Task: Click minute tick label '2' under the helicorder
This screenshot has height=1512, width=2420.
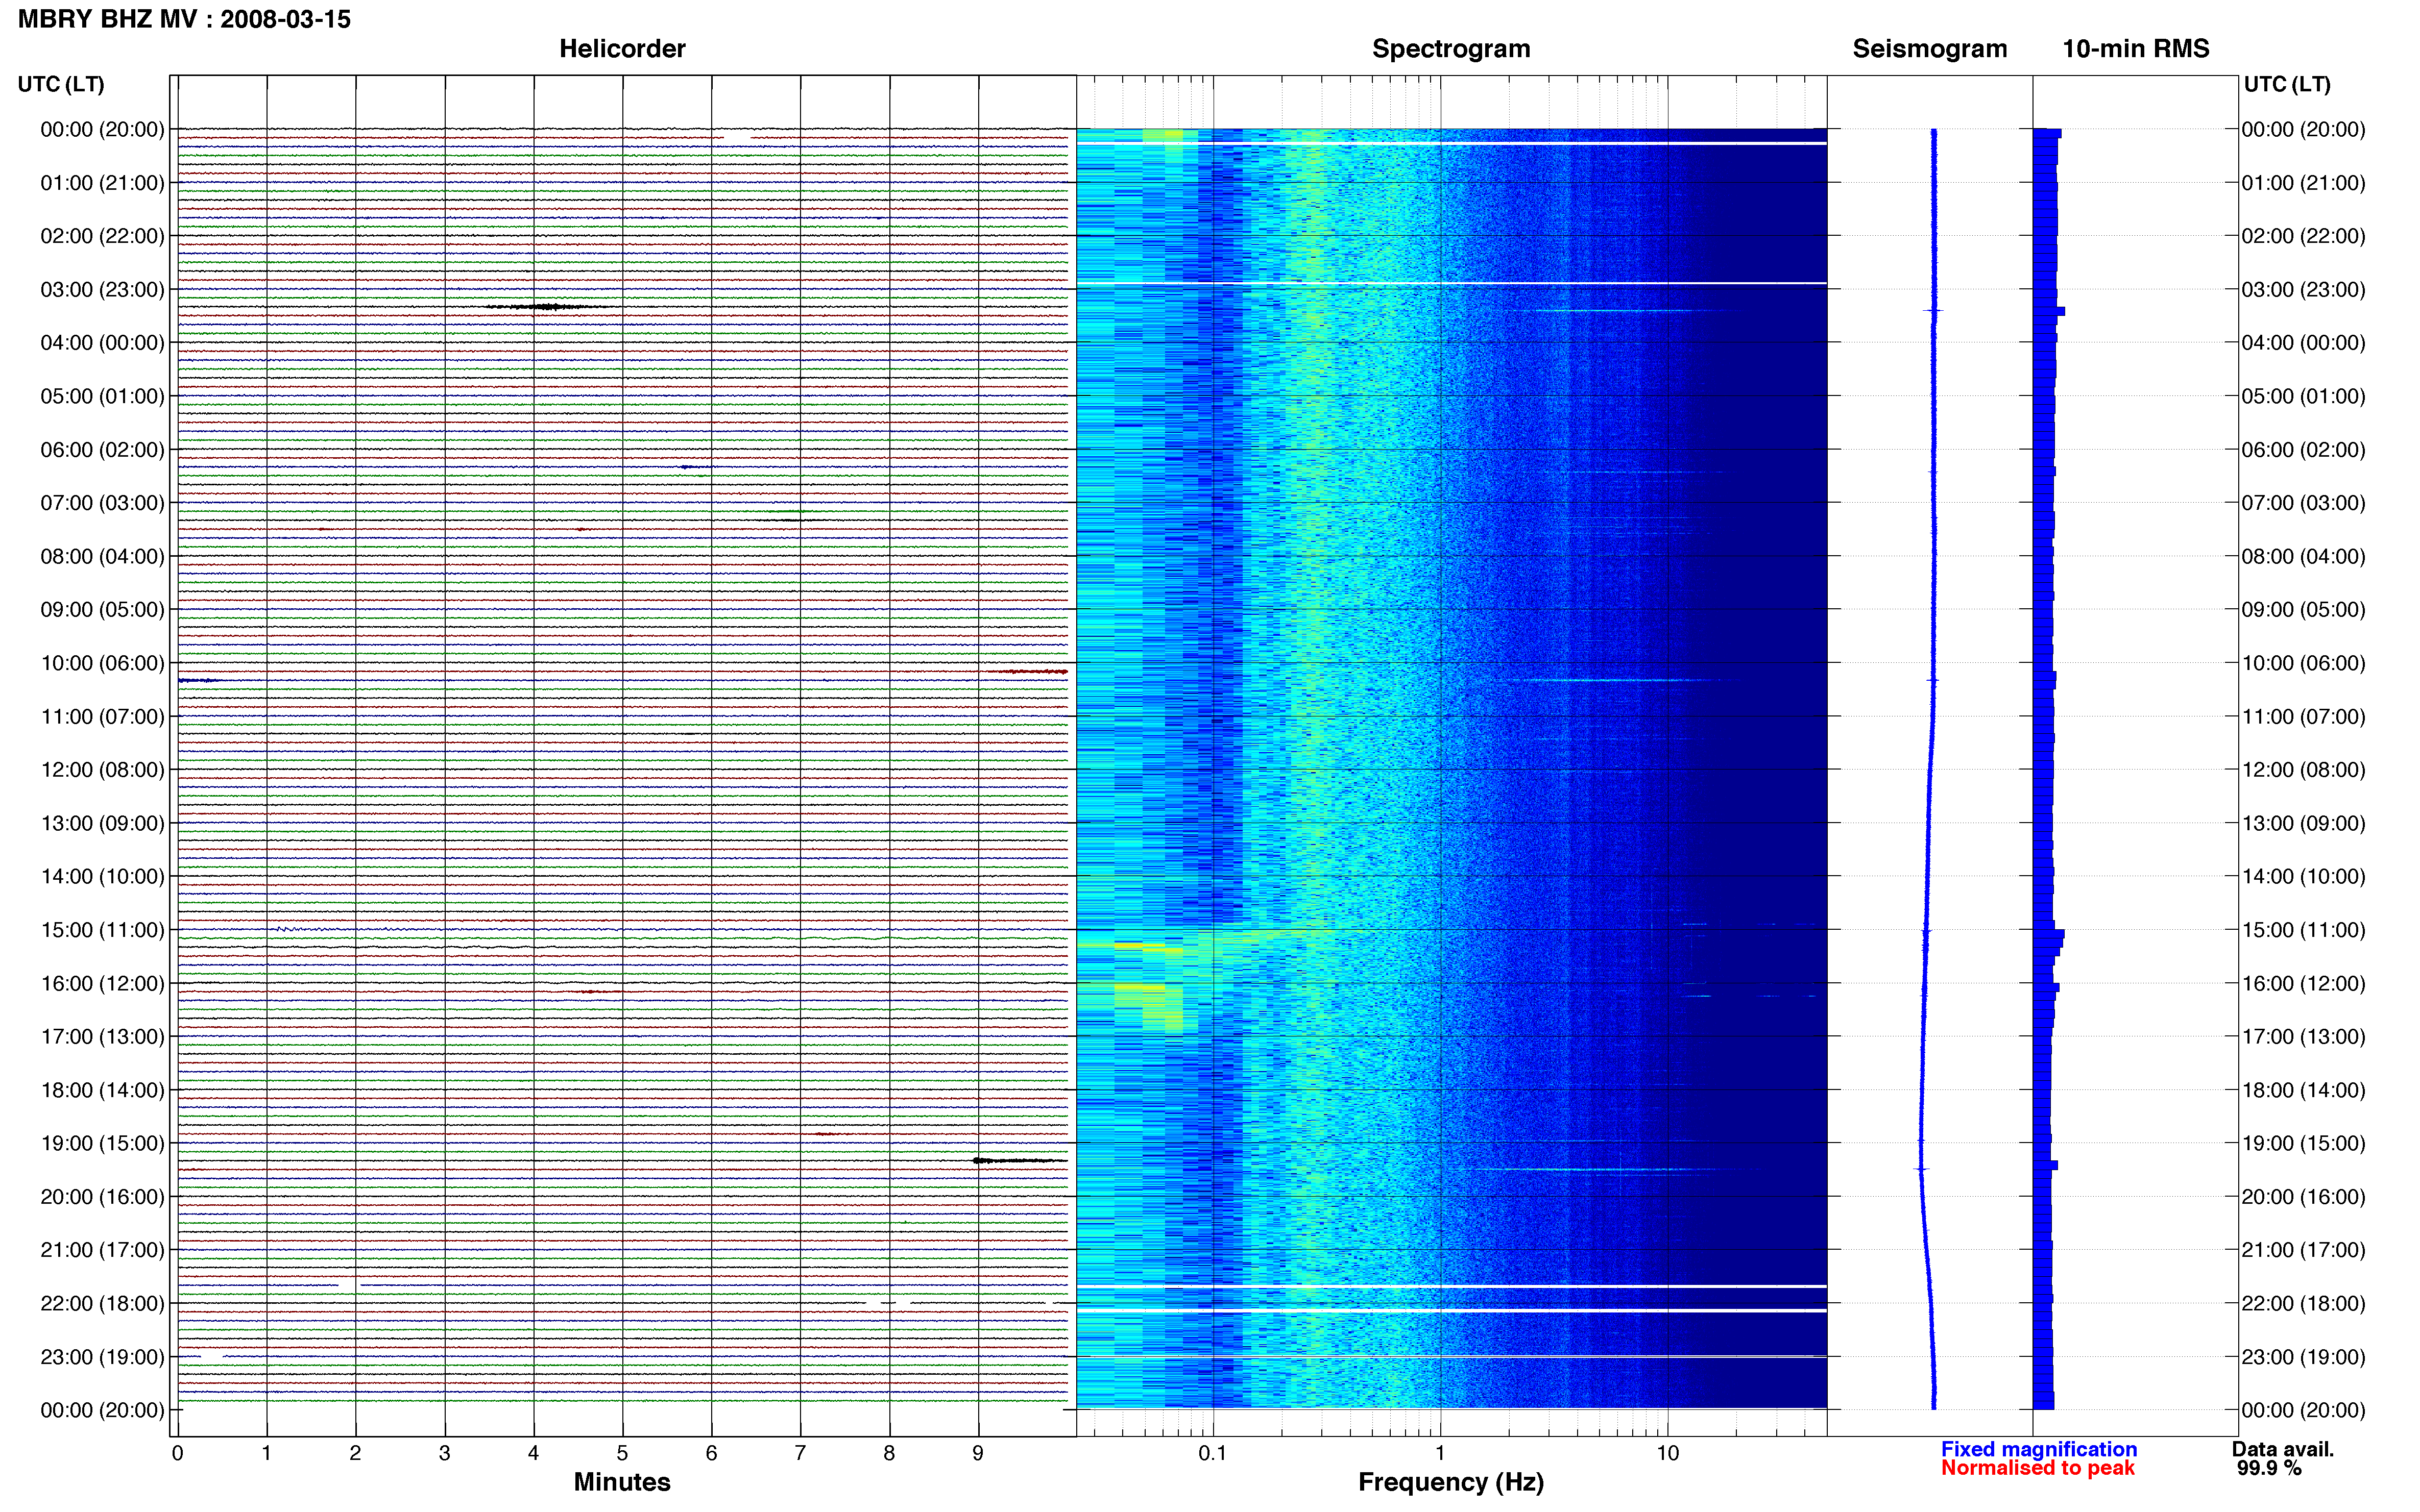Action: (355, 1453)
